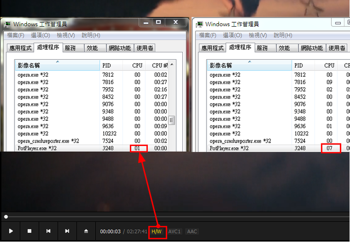This screenshot has height=242, width=350.
Task: Open 使用者 tab in left Task Manager
Action: click(x=145, y=48)
